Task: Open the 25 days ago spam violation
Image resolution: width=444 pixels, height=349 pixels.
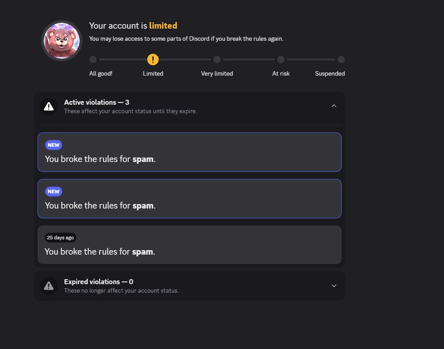Action: [x=190, y=245]
